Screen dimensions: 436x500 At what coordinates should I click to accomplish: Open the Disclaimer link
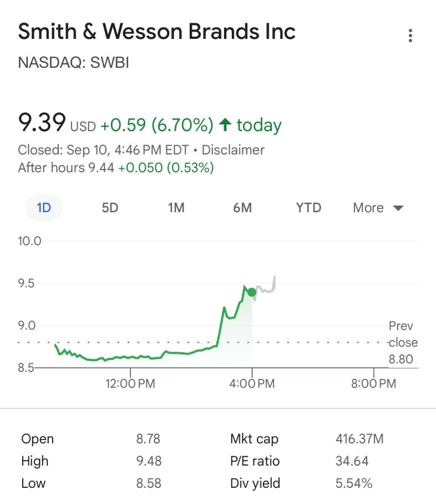(x=233, y=150)
